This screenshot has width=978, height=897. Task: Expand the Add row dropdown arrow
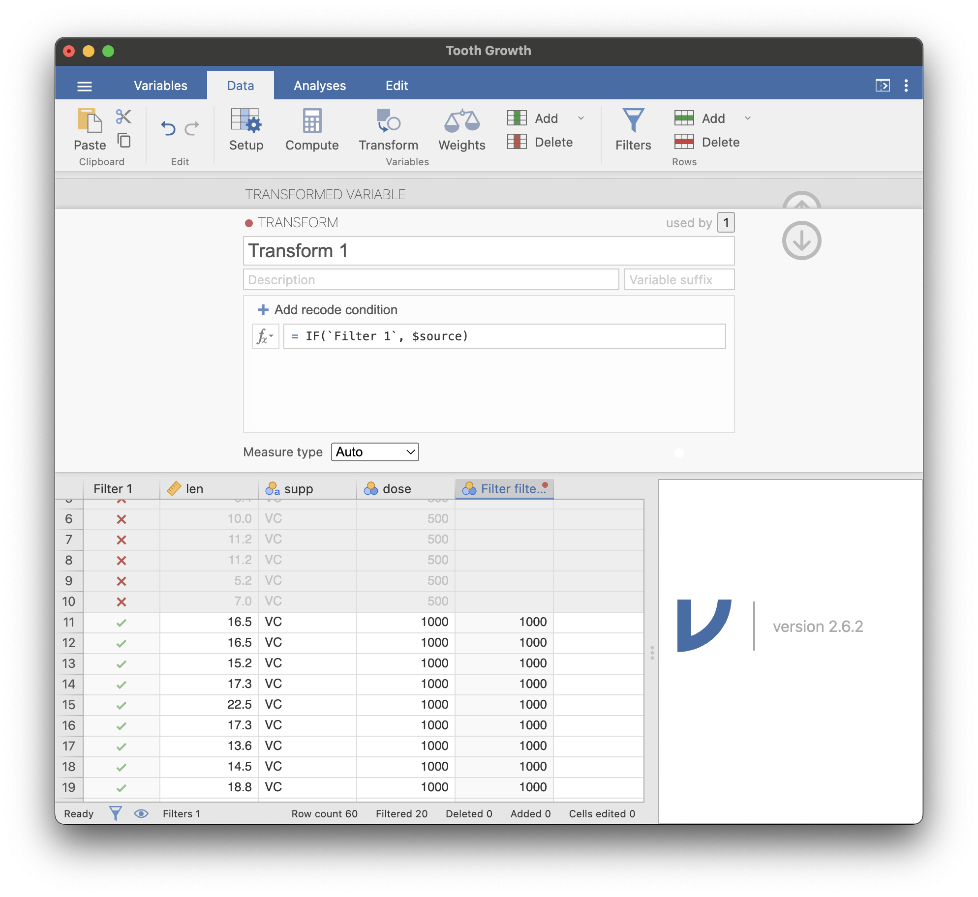pyautogui.click(x=748, y=118)
